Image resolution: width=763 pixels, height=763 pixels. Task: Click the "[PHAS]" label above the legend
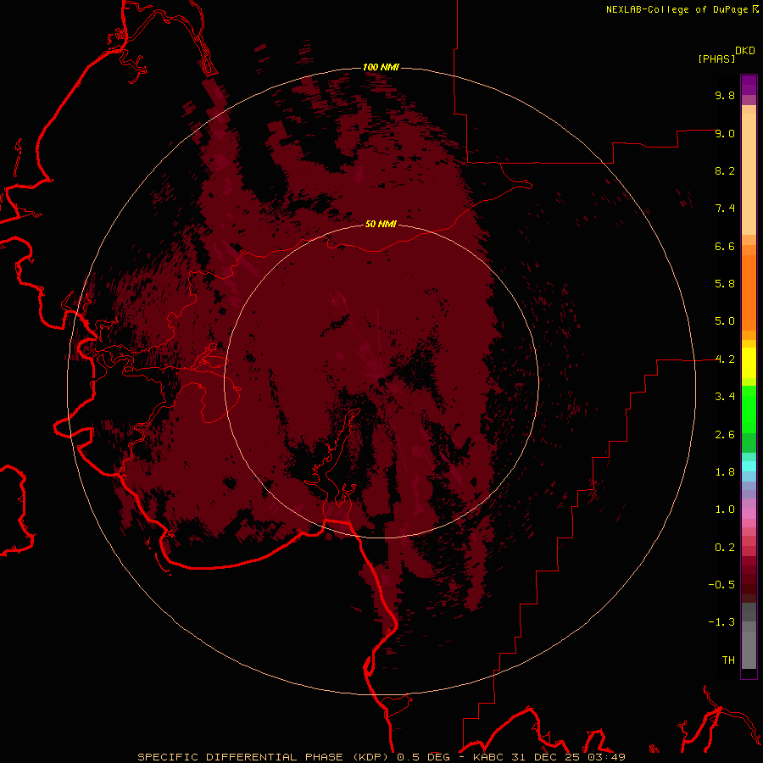click(x=716, y=59)
